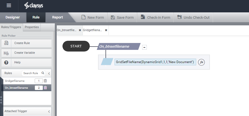Open the hamburger menu icon
Image resolution: width=249 pixels, height=116 pixels.
[x=9, y=6]
